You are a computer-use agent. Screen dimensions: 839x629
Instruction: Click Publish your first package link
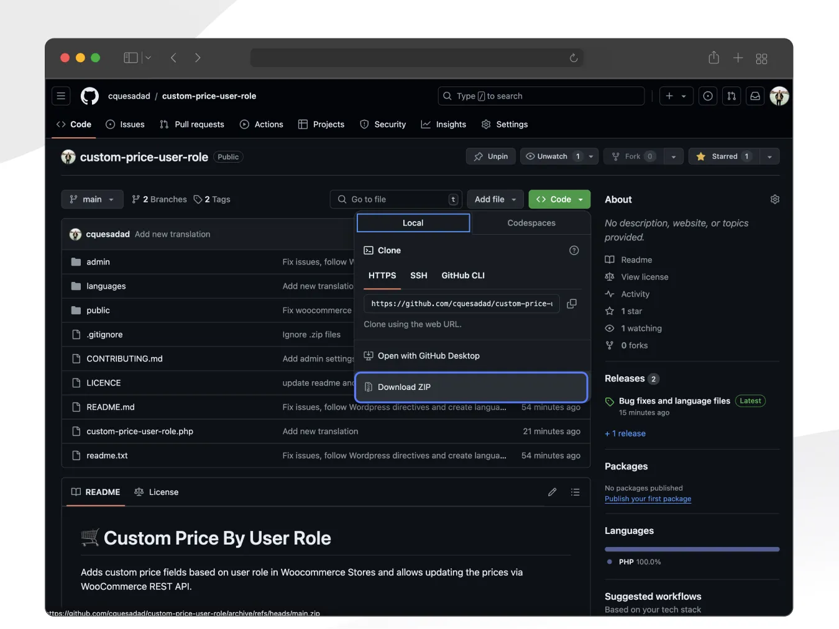648,499
